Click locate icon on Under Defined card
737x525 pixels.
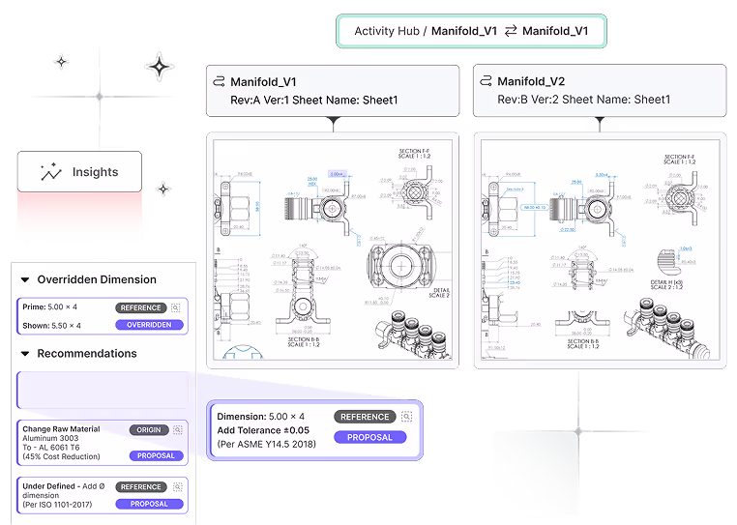pyautogui.click(x=178, y=487)
